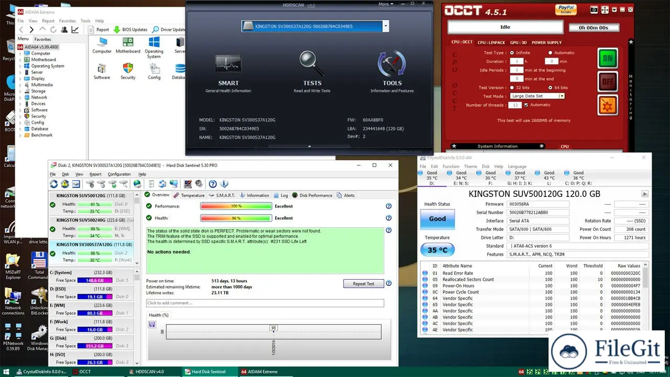The width and height of the screenshot is (670, 377).
Task: Switch to Favorites tab in AIDA64
Action: click(x=42, y=39)
